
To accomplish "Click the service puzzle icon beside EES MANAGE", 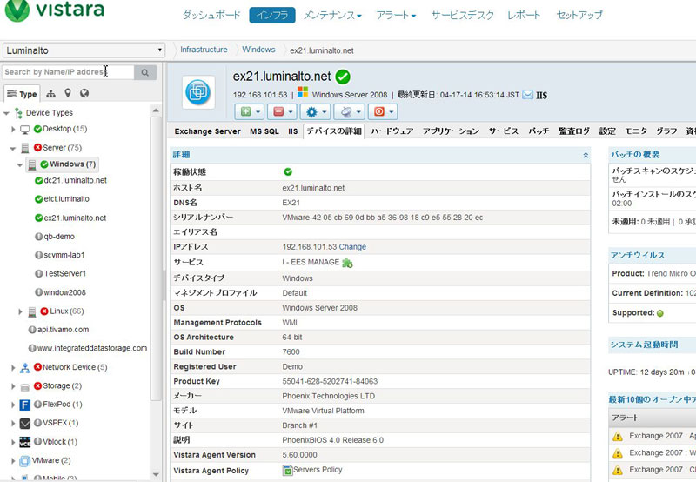I will [x=347, y=264].
